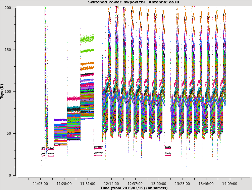This screenshot has height=190, width=252.
Task: Choose the 13:46:00 time tick label
Action: pos(206,184)
